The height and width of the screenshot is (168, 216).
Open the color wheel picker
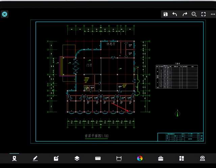[x=140, y=158]
